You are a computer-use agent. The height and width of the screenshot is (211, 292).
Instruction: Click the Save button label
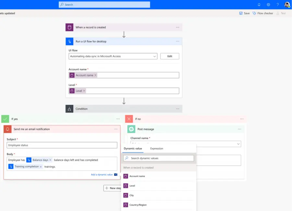coord(247,13)
